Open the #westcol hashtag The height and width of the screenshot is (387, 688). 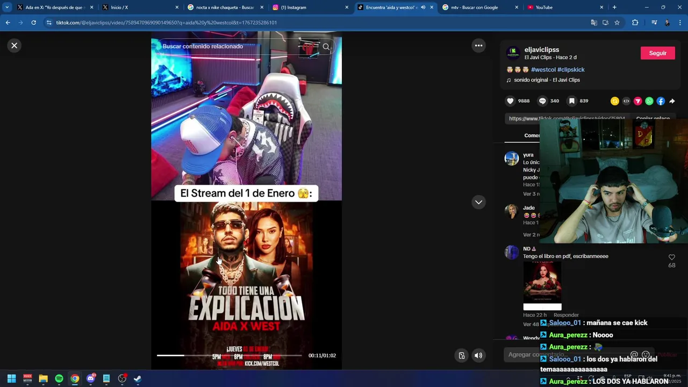(x=543, y=70)
